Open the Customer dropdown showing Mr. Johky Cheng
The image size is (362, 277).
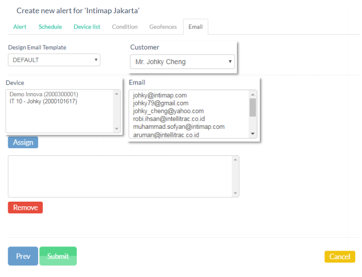(182, 62)
